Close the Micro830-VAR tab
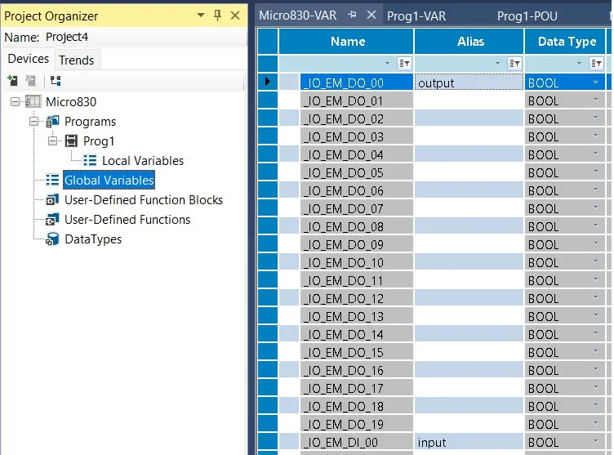614x455 pixels. click(x=372, y=15)
